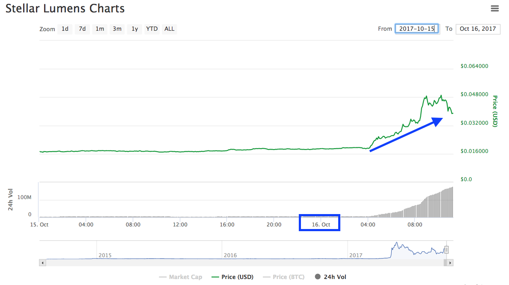Toggle Price (USD) series in legend
509x285 pixels.
(x=232, y=277)
